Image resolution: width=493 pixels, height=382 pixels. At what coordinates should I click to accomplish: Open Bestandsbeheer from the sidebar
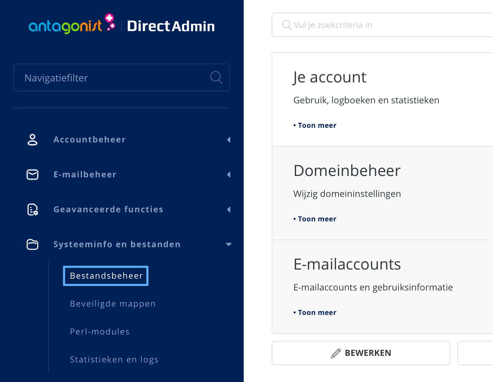[105, 276]
